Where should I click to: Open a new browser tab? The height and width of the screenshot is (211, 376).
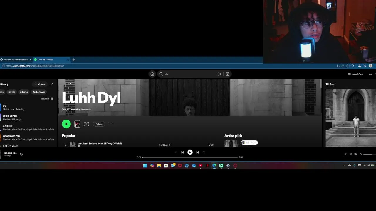74,59
